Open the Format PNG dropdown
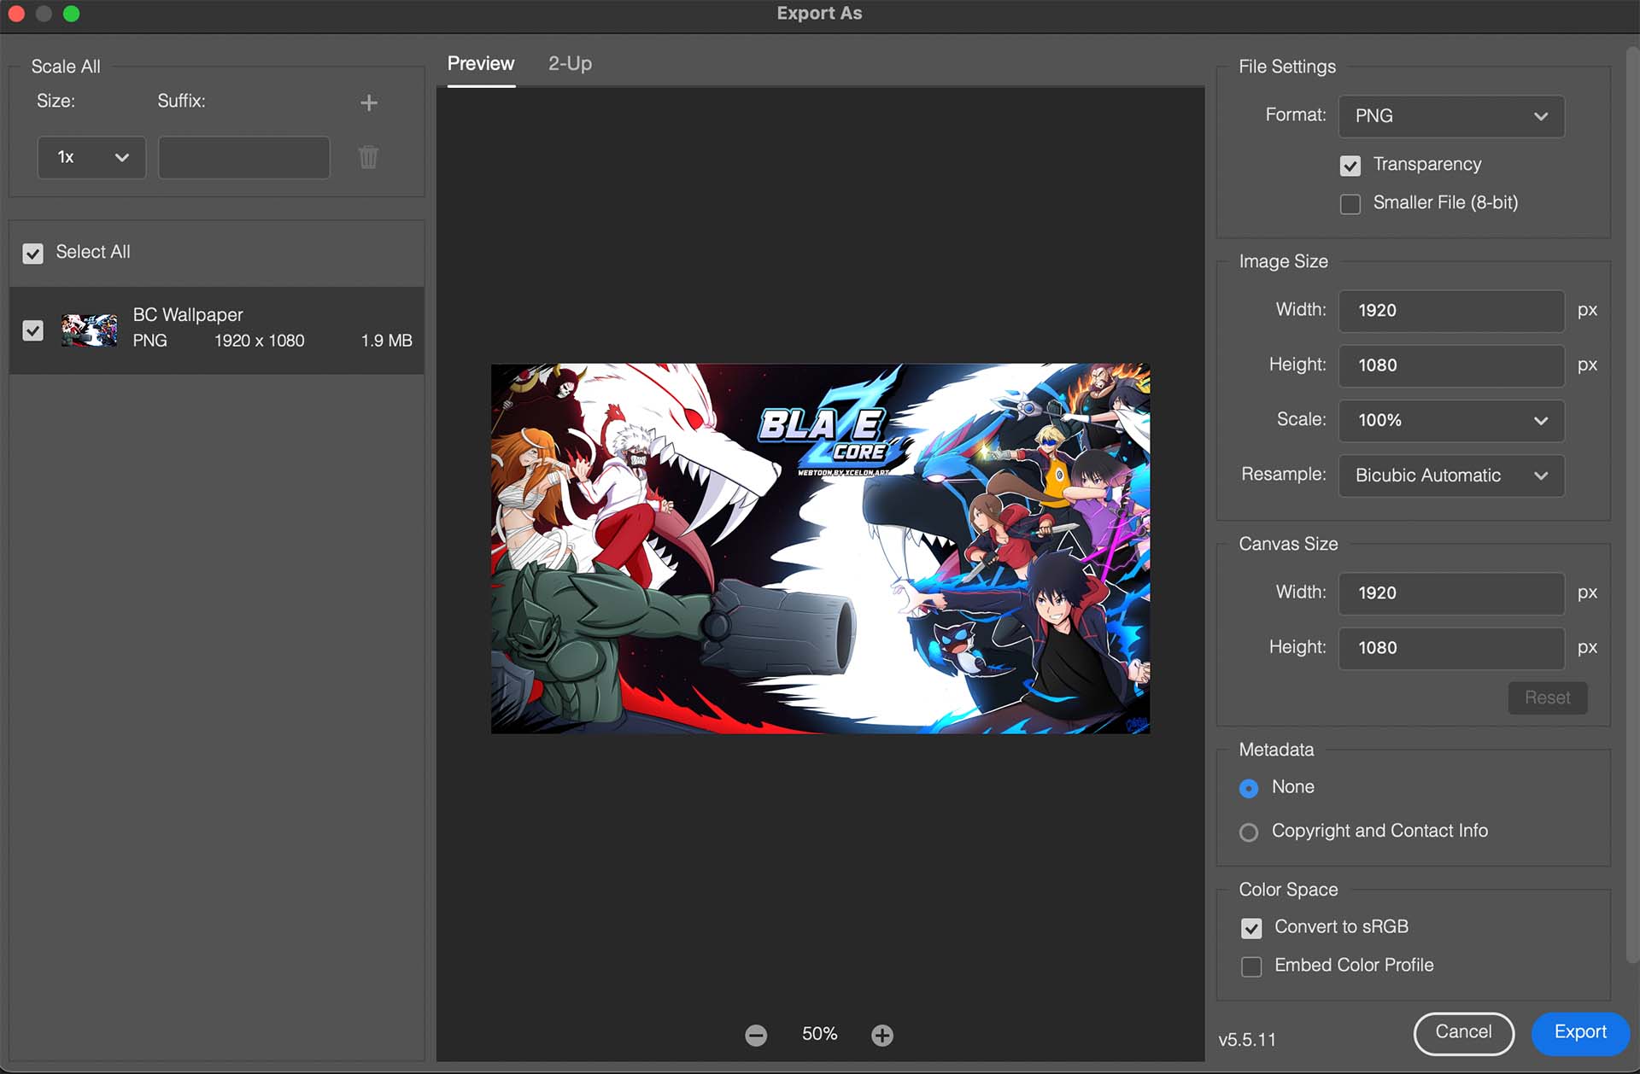The height and width of the screenshot is (1074, 1640). click(1451, 116)
